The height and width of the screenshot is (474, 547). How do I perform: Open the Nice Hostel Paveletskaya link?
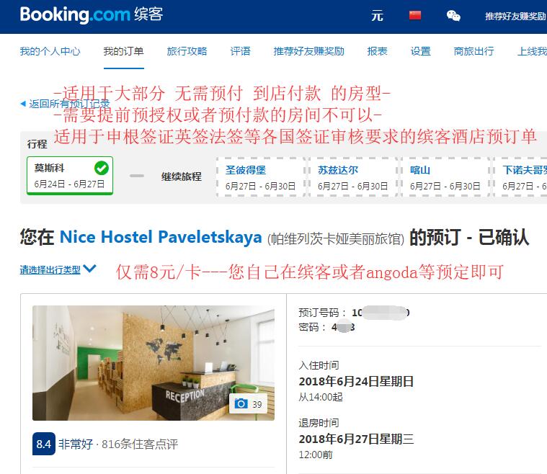[x=161, y=237]
